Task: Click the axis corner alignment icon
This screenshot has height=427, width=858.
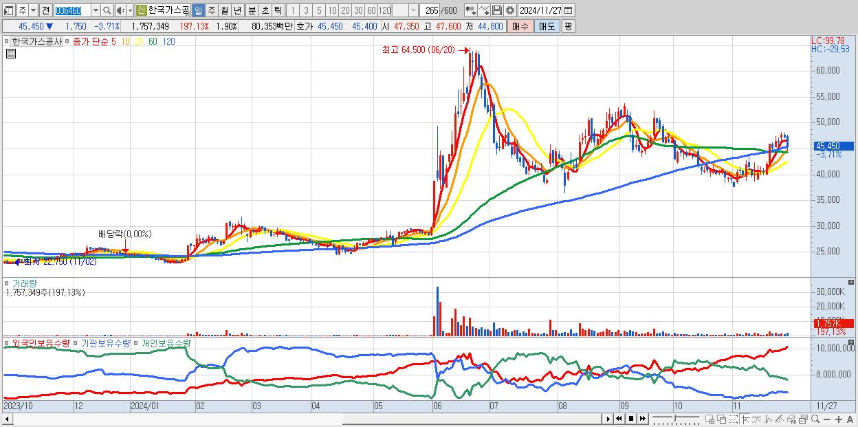Action: point(745,419)
